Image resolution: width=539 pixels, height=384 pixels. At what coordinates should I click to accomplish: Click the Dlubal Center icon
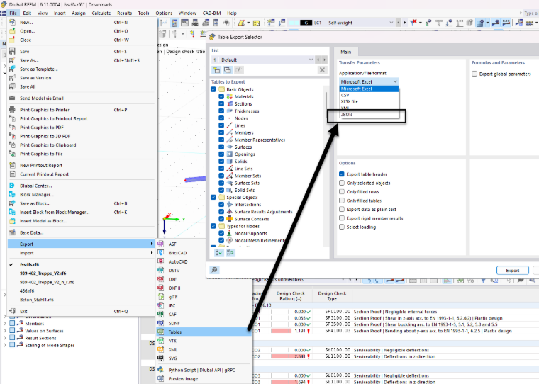(12, 186)
